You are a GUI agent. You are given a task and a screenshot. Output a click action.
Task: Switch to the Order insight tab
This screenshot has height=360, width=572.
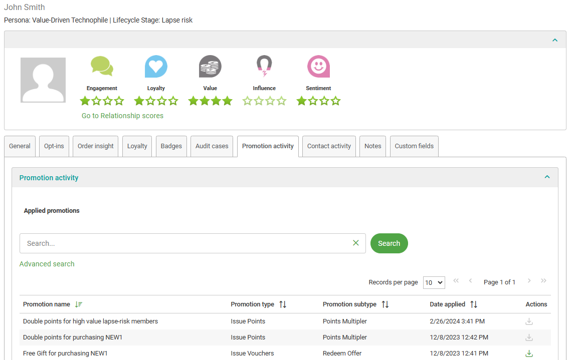(96, 146)
